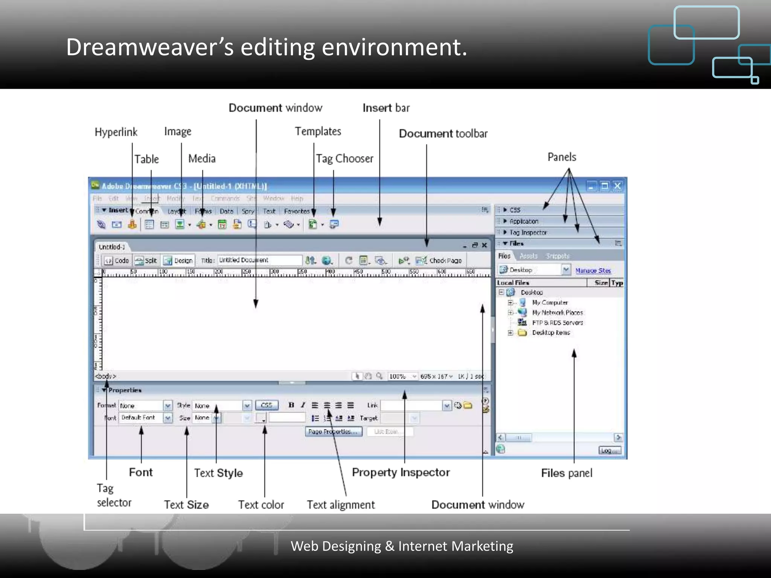Switch to Design view
The width and height of the screenshot is (771, 578).
178,260
